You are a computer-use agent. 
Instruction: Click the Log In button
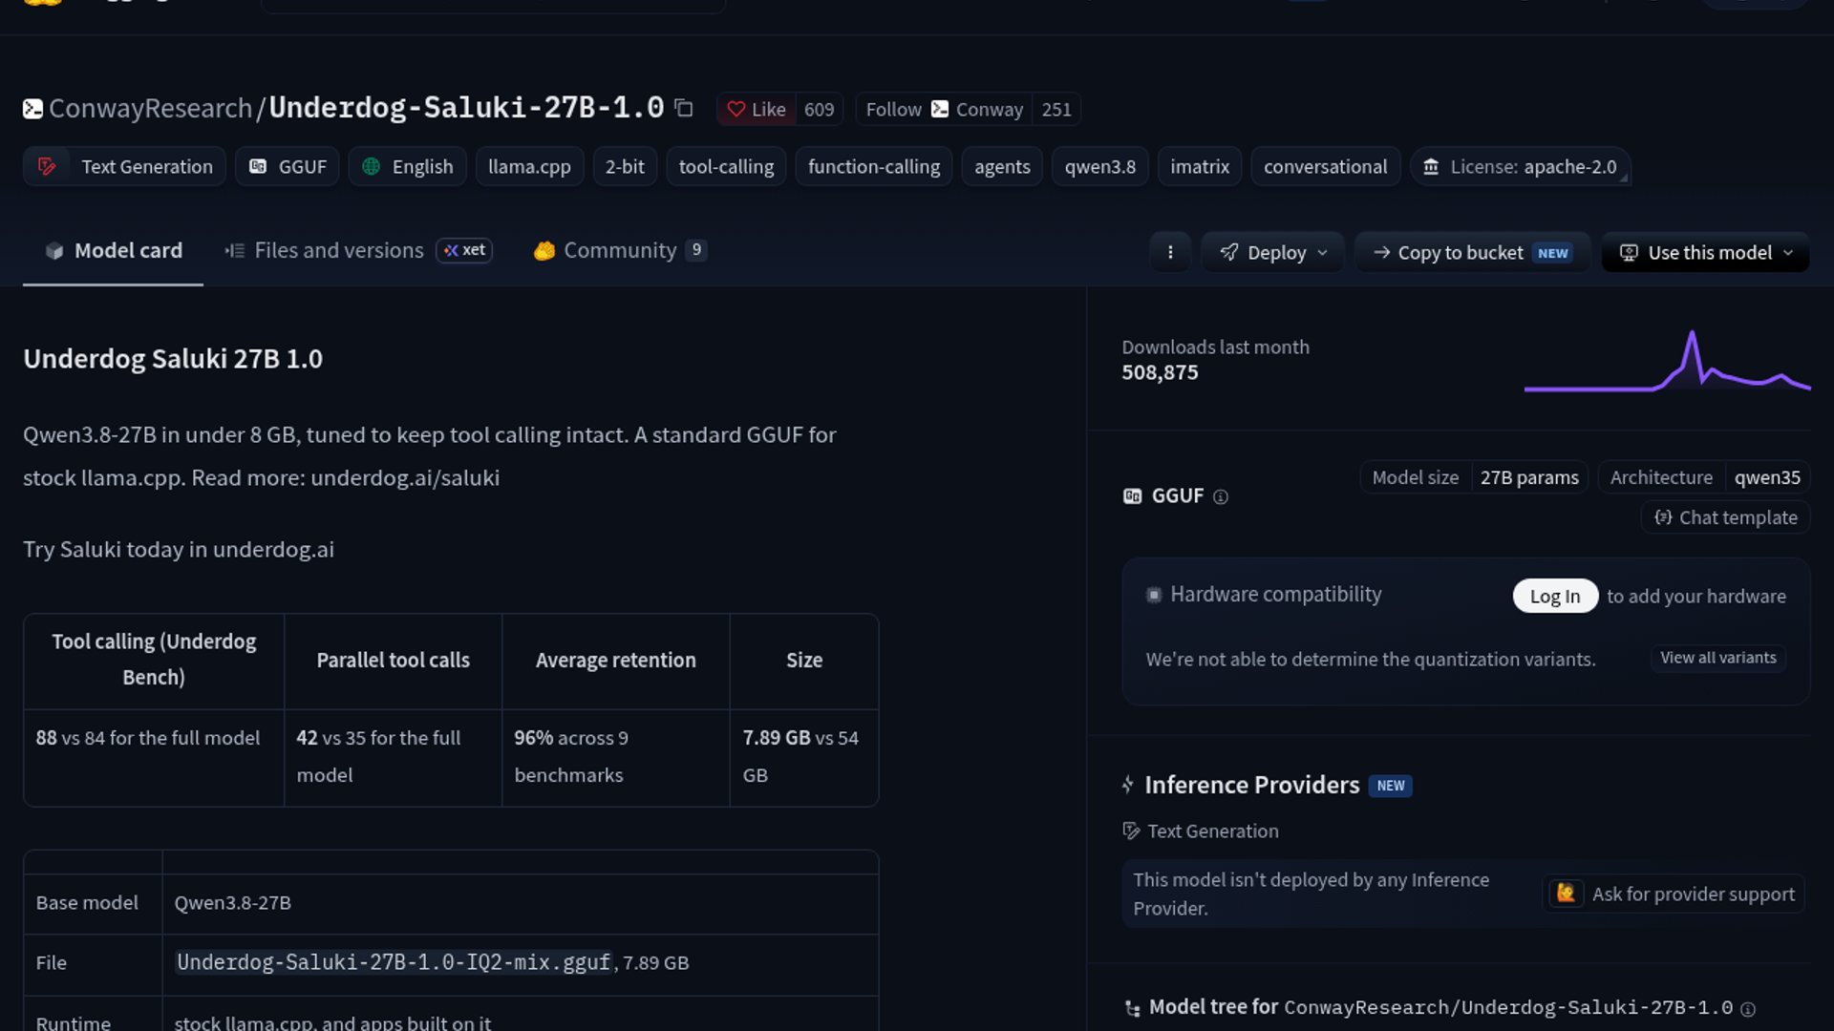[1555, 596]
